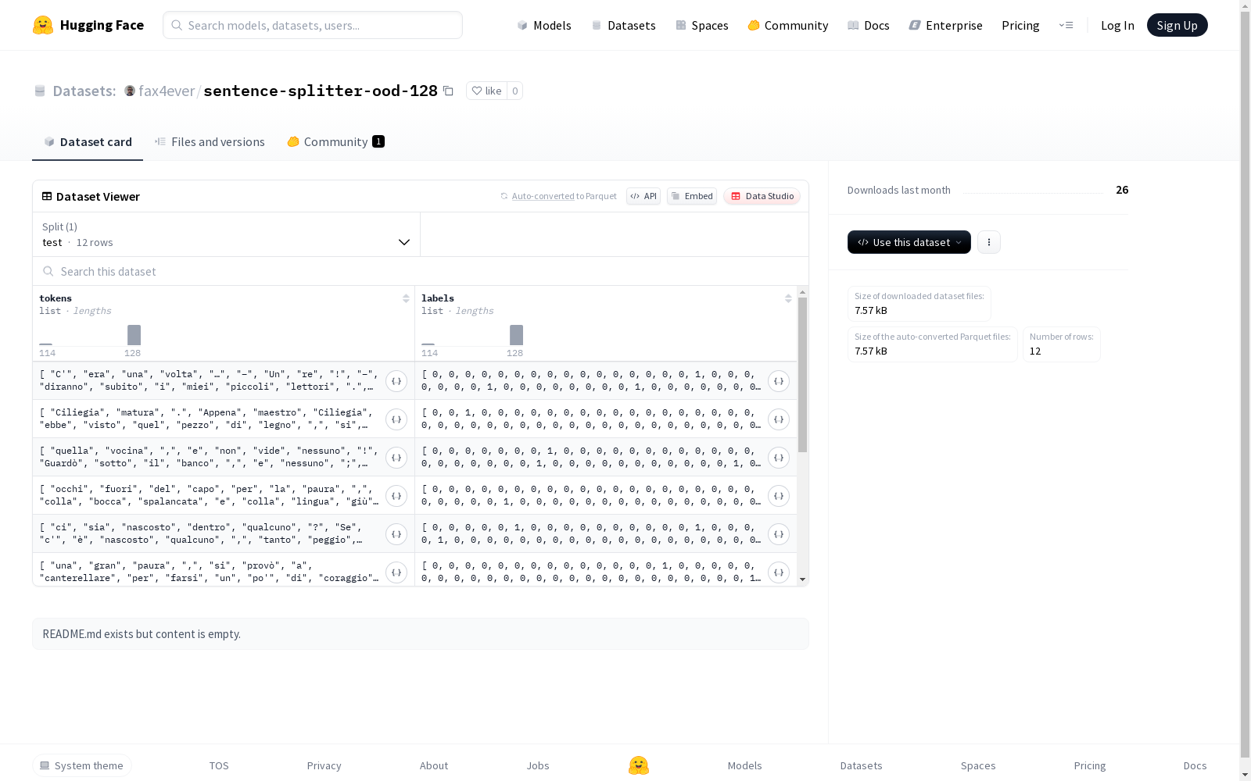Image resolution: width=1251 pixels, height=781 pixels.
Task: Click the Sign Up button
Action: tap(1178, 25)
